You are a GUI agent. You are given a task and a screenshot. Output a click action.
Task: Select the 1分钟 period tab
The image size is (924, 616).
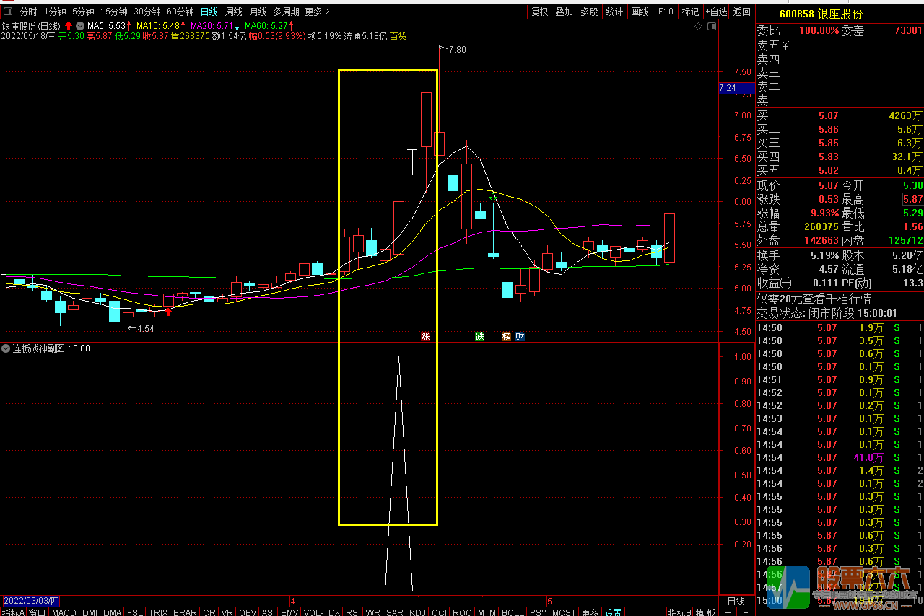coord(55,12)
